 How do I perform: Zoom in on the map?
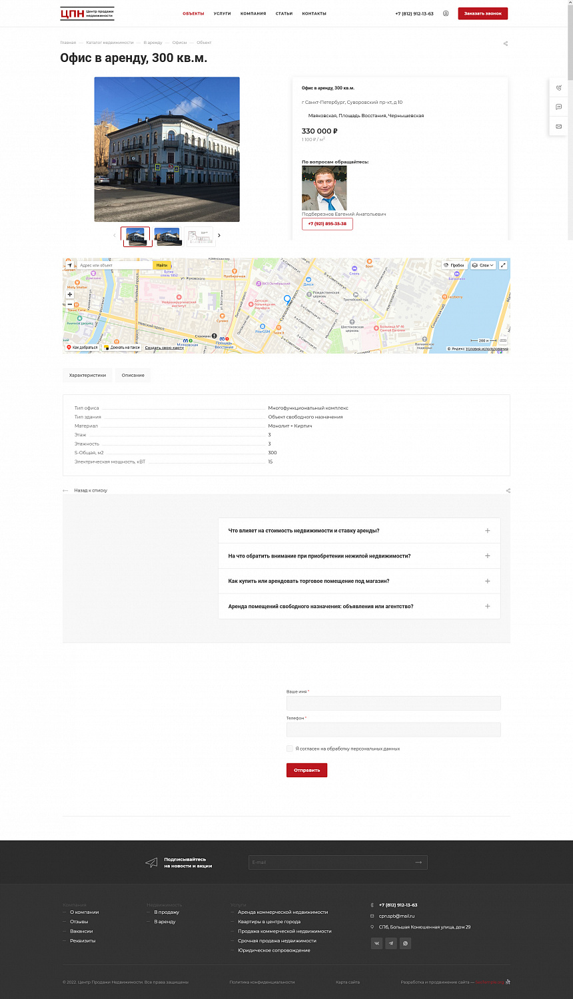click(69, 294)
